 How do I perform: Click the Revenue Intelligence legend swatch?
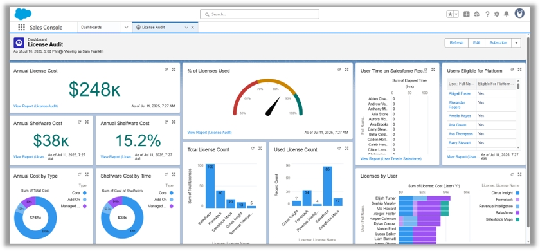click(517, 206)
